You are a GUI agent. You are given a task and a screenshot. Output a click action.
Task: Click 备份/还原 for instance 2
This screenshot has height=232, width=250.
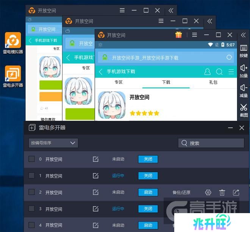[181, 192]
